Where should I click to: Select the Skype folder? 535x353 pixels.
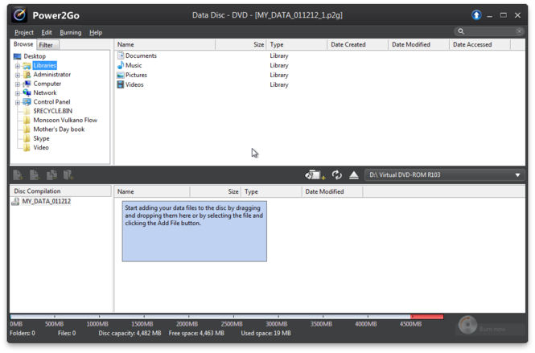point(41,138)
